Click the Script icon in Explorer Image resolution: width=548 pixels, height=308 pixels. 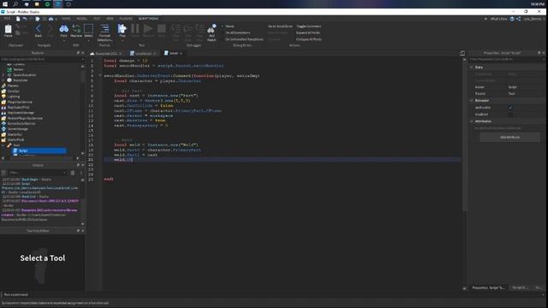point(15,151)
